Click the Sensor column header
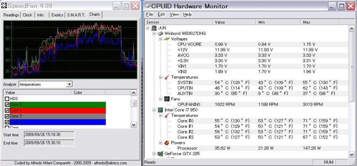Screen dimensions: 357x166 point(179,22)
